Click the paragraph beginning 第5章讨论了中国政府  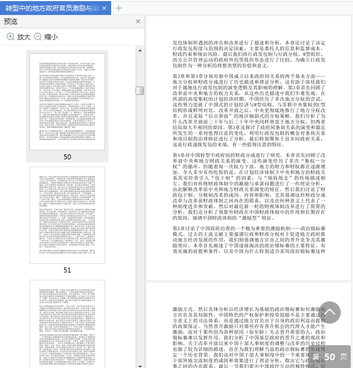point(249,240)
